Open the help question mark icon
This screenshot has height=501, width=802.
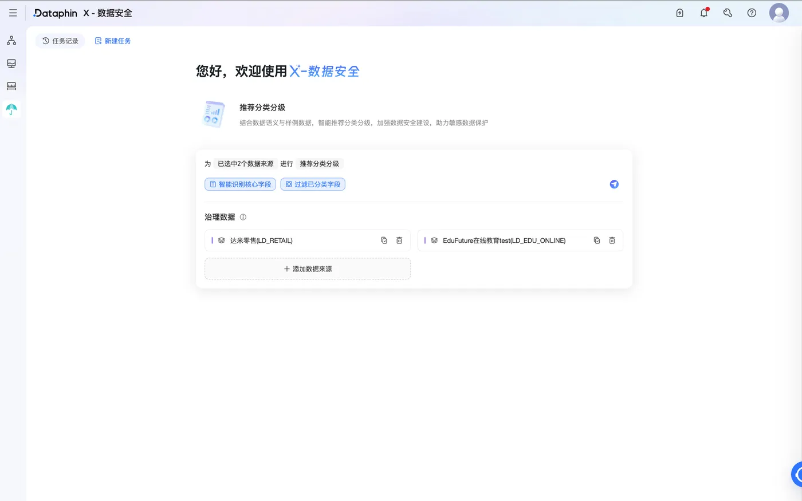pyautogui.click(x=752, y=13)
